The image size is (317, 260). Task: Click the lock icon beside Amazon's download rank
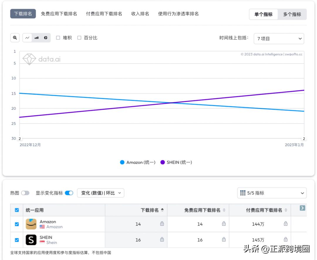tap(162, 223)
